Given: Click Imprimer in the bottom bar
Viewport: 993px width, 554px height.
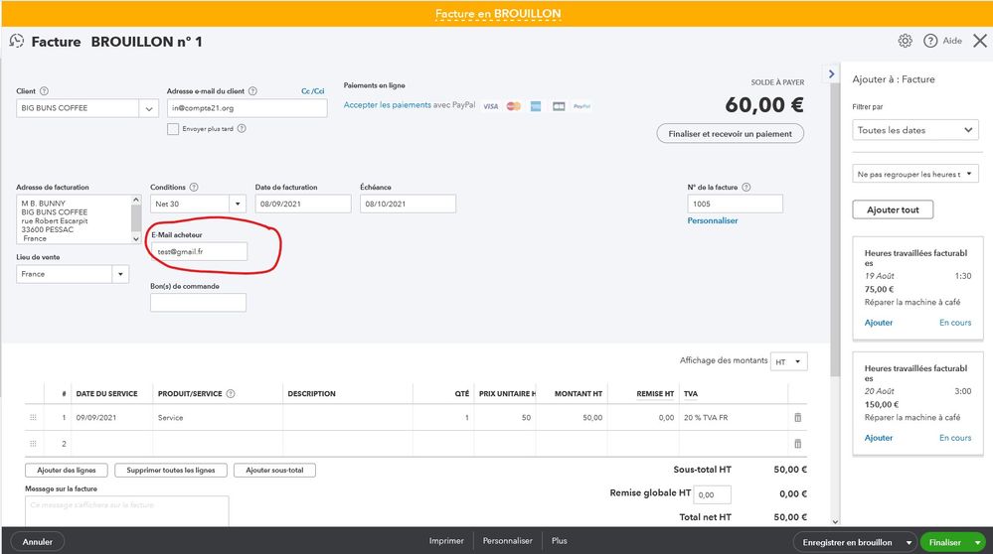Looking at the screenshot, I should 446,541.
